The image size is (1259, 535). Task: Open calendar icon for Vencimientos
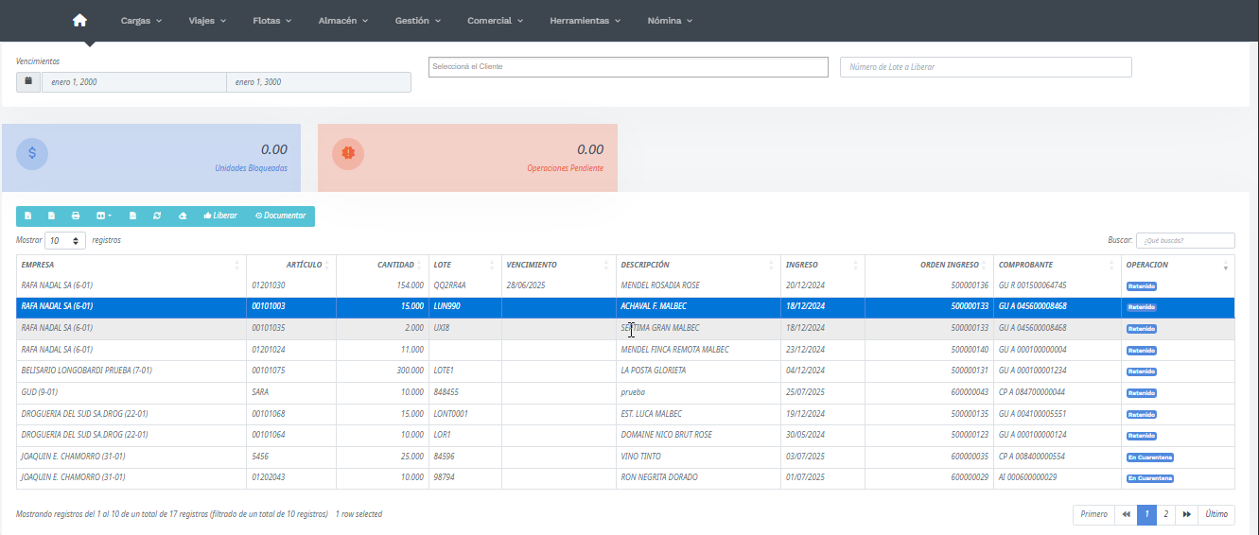point(28,81)
